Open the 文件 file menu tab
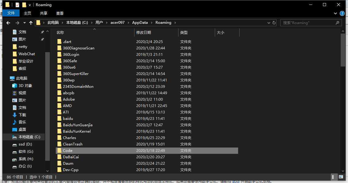The width and height of the screenshot is (348, 183). pyautogui.click(x=11, y=13)
